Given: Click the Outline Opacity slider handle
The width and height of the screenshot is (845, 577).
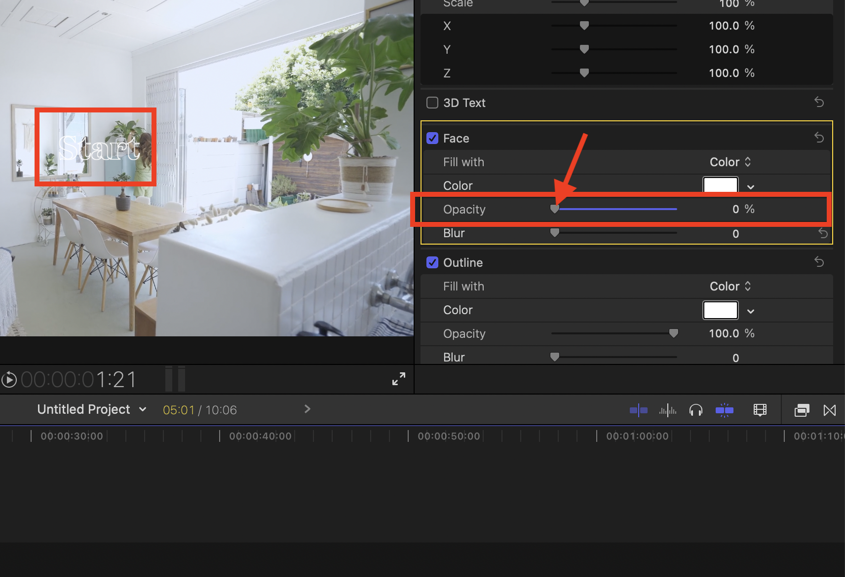Looking at the screenshot, I should [674, 333].
